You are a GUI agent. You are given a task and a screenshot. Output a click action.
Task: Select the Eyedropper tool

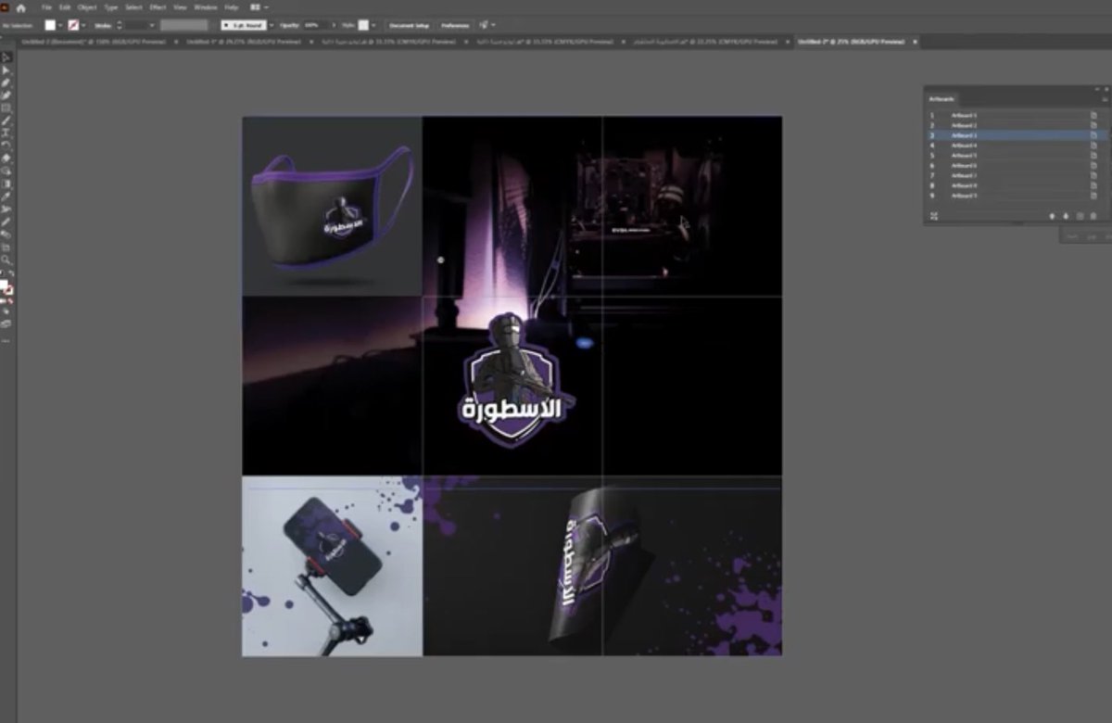point(7,197)
